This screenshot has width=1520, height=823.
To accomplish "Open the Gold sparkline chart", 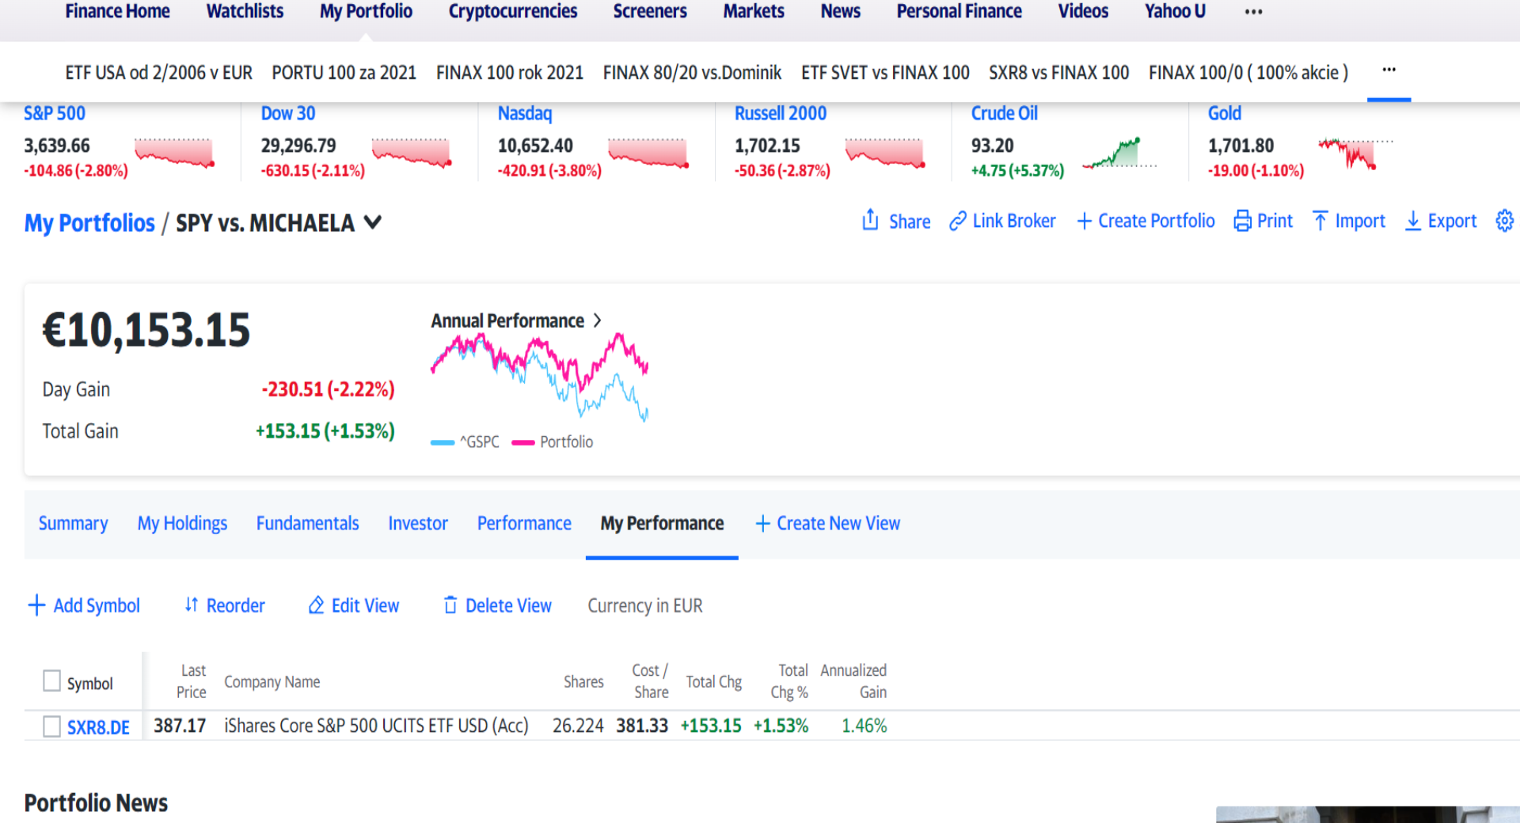I will pyautogui.click(x=1355, y=154).
